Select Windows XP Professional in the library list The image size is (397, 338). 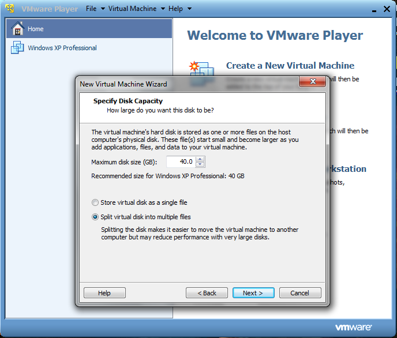[89, 47]
